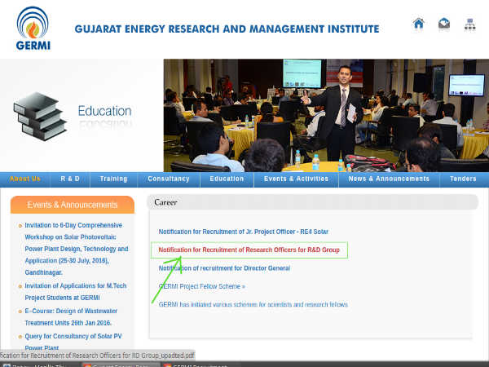Click the Events & Announcements panel header
Screen dimensions: 489x367
(x=73, y=205)
